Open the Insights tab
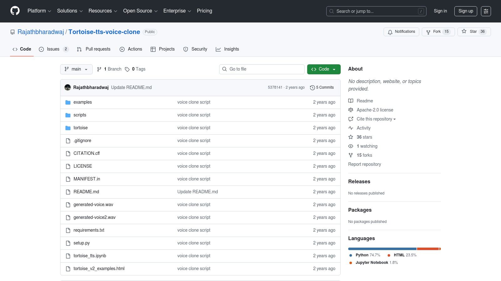Image resolution: width=501 pixels, height=281 pixels. [x=227, y=49]
